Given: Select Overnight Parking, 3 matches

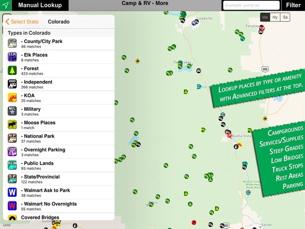Looking at the screenshot, I should coord(59,152).
